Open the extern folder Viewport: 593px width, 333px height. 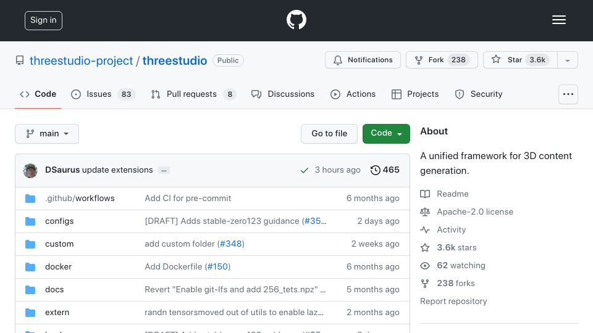pyautogui.click(x=57, y=312)
